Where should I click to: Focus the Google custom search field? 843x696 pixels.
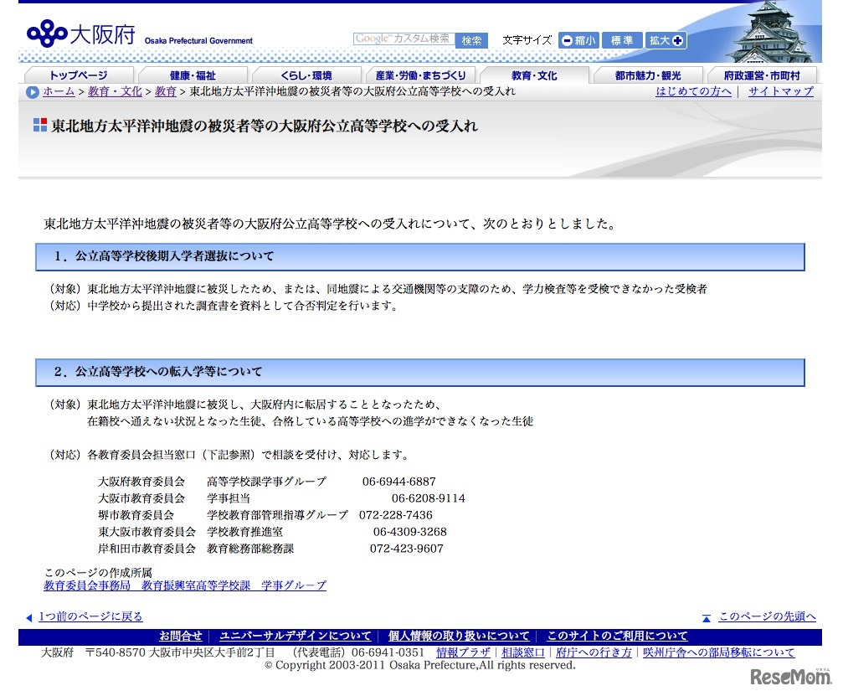click(404, 39)
